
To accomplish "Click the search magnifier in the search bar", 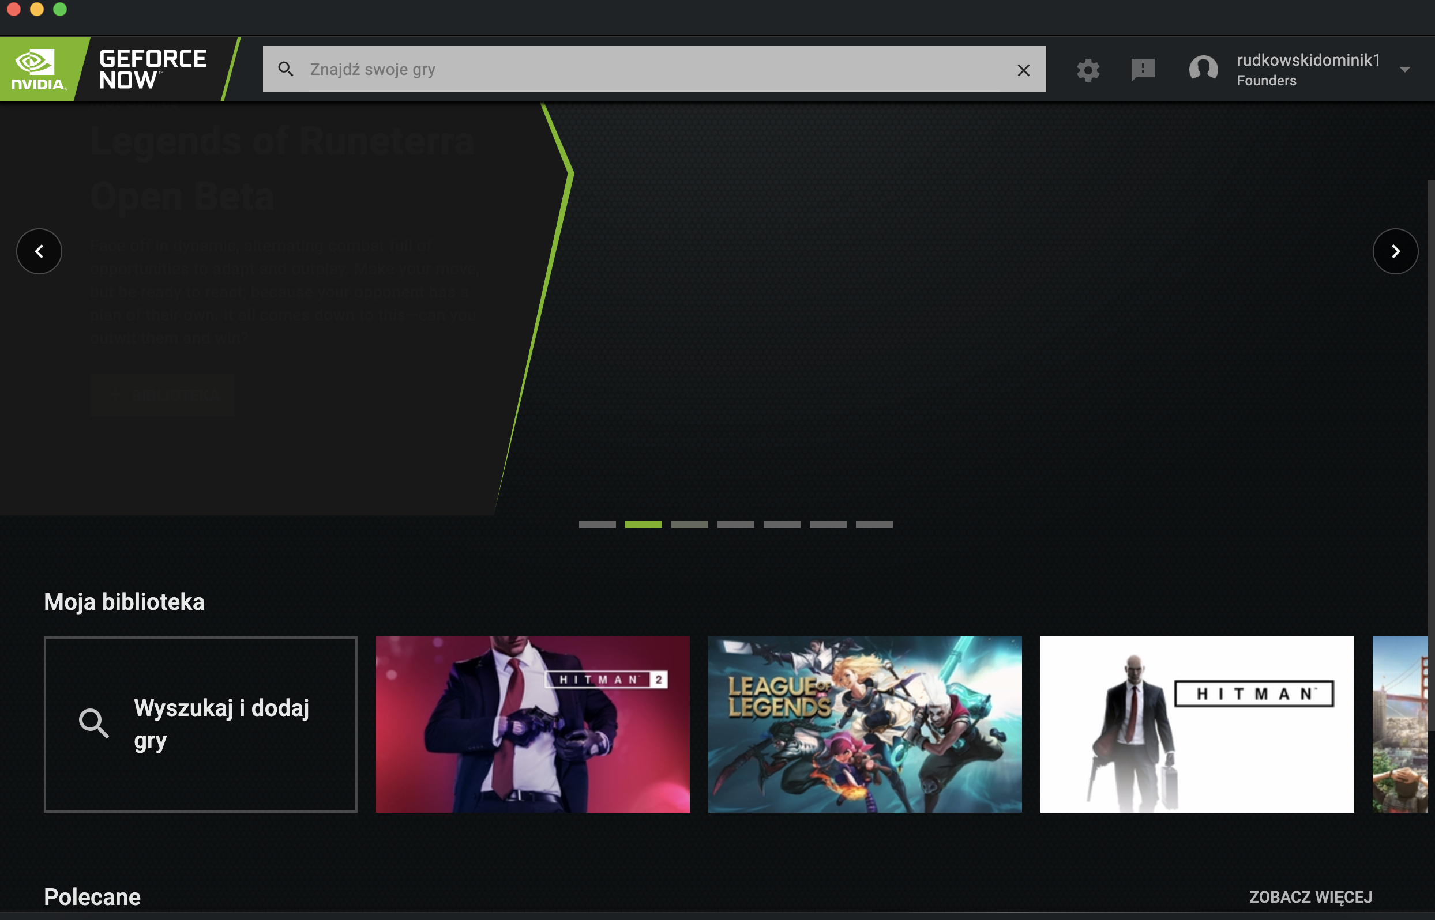I will (287, 69).
